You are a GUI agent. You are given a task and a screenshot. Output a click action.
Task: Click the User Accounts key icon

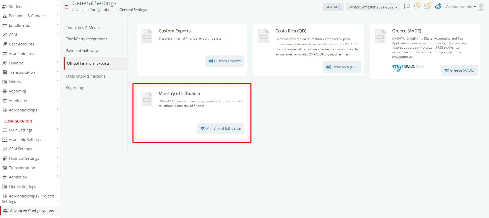pos(5,44)
